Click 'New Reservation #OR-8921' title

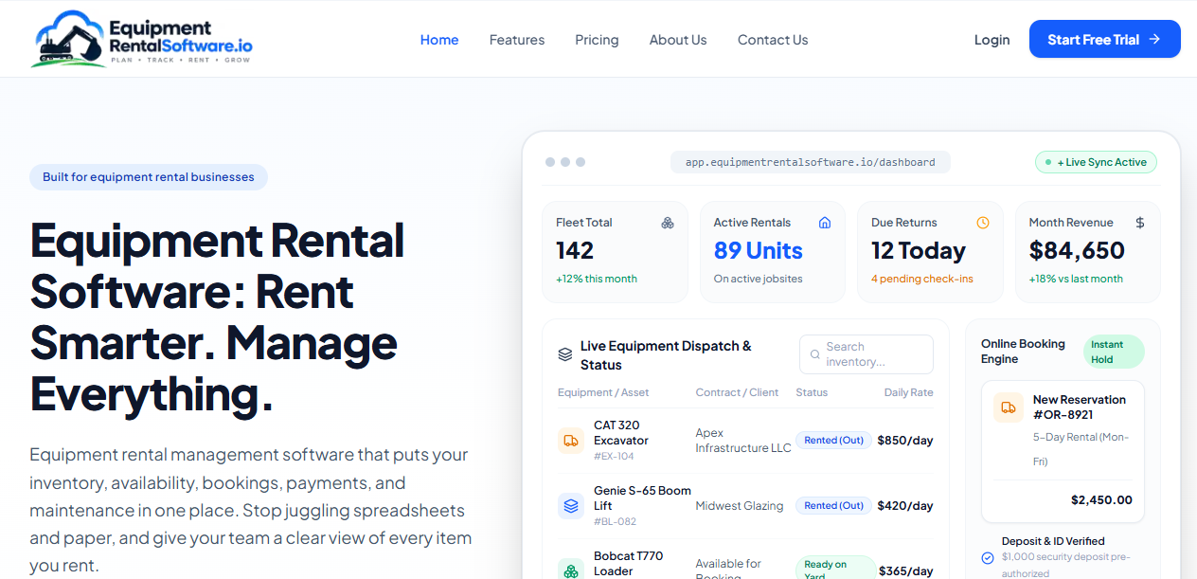pos(1080,407)
